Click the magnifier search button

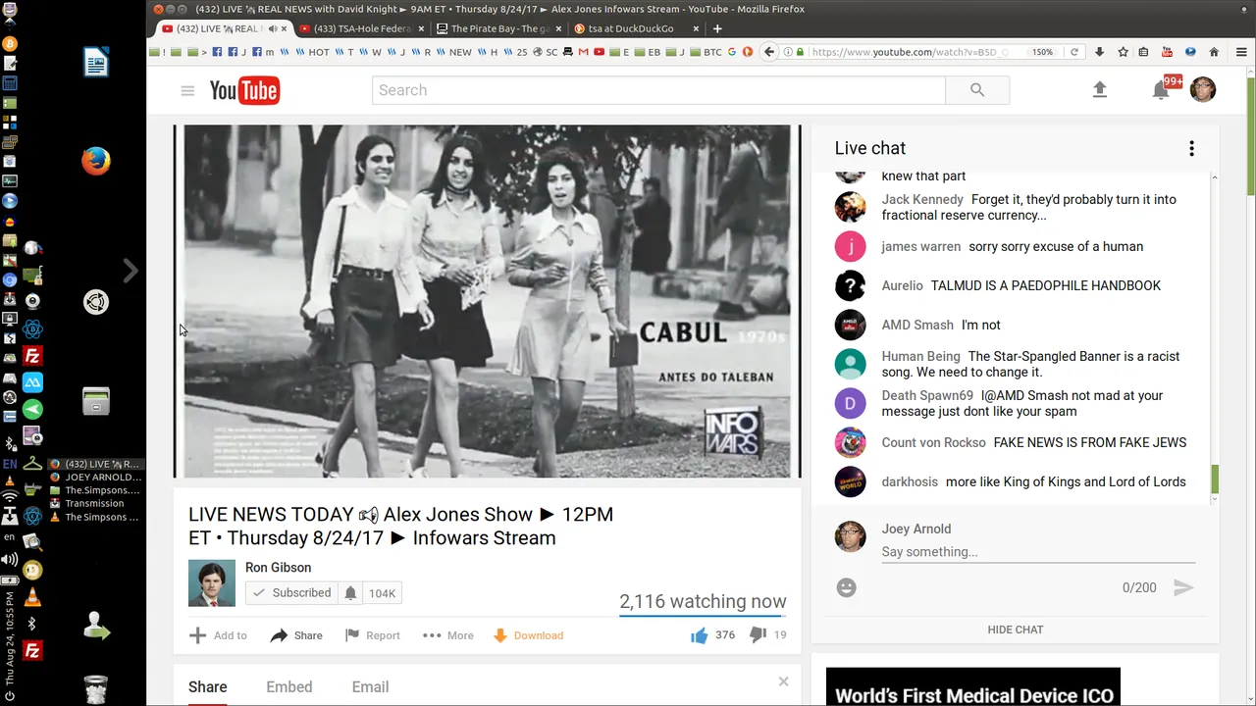[x=977, y=90]
